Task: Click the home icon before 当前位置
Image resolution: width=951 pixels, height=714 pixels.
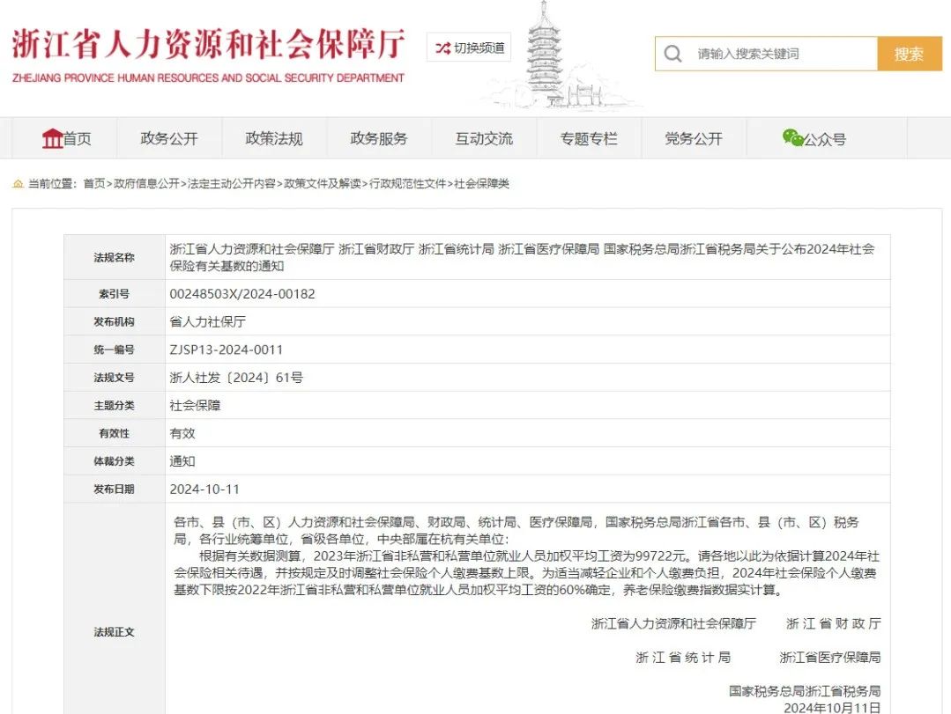Action: tap(18, 184)
